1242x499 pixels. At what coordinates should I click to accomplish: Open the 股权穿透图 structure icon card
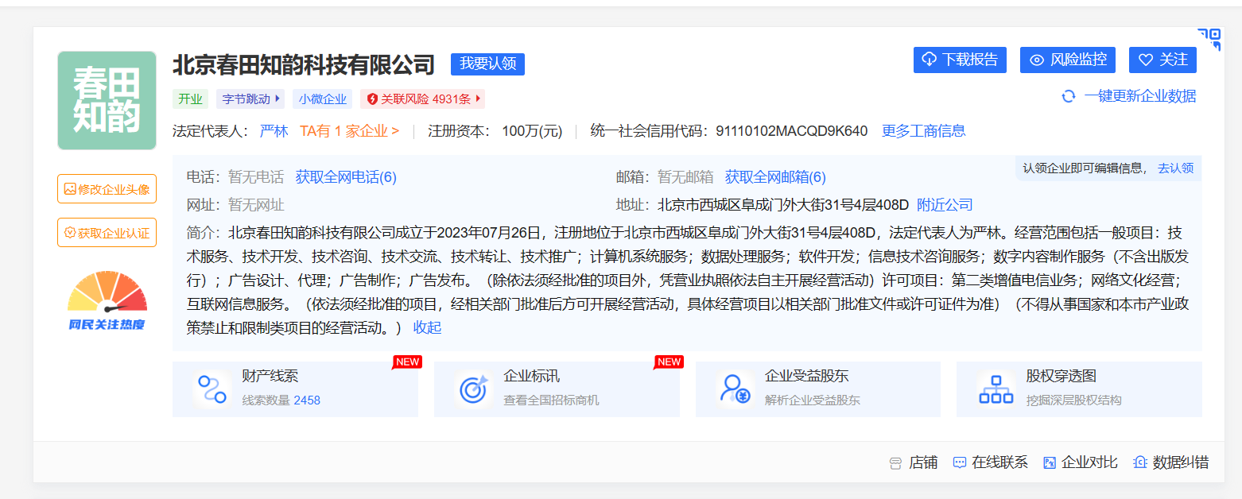[996, 389]
